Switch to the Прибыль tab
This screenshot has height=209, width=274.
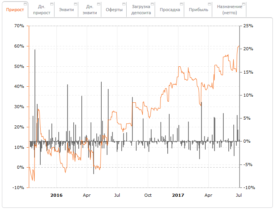coord(198,10)
